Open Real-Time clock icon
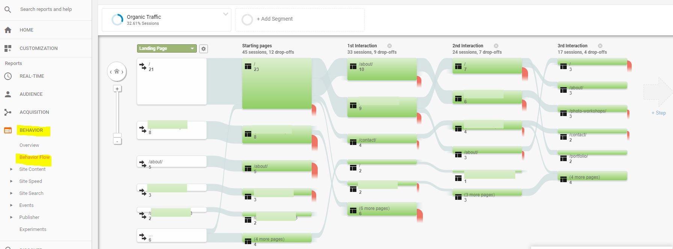 click(x=8, y=76)
